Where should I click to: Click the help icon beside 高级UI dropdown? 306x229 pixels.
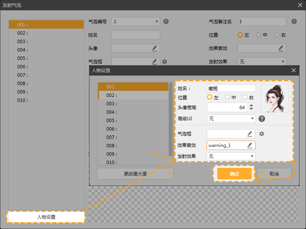click(262, 119)
